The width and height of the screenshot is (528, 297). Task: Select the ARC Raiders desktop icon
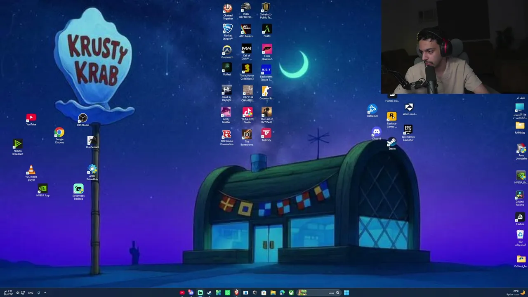tap(246, 31)
